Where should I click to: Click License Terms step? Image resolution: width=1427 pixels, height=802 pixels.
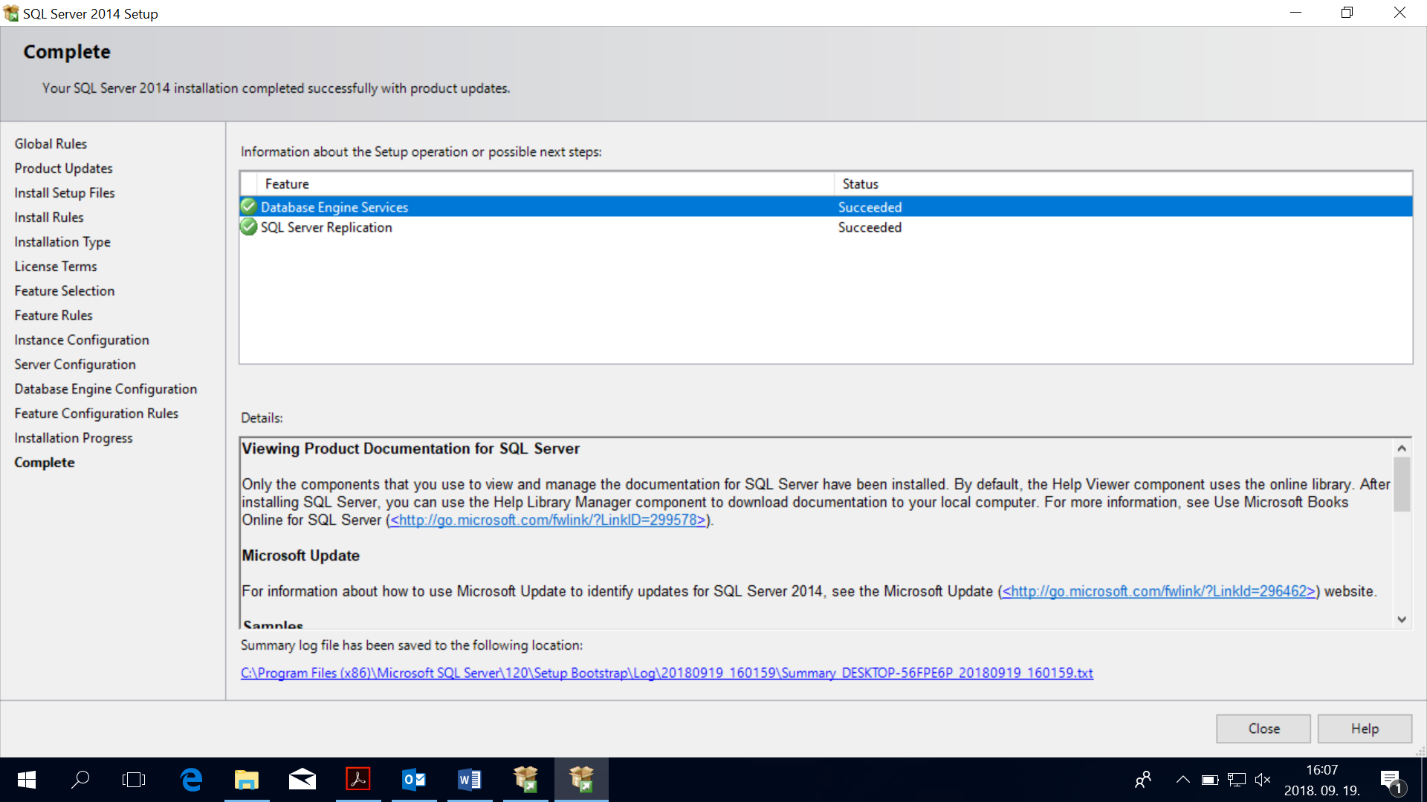(56, 266)
